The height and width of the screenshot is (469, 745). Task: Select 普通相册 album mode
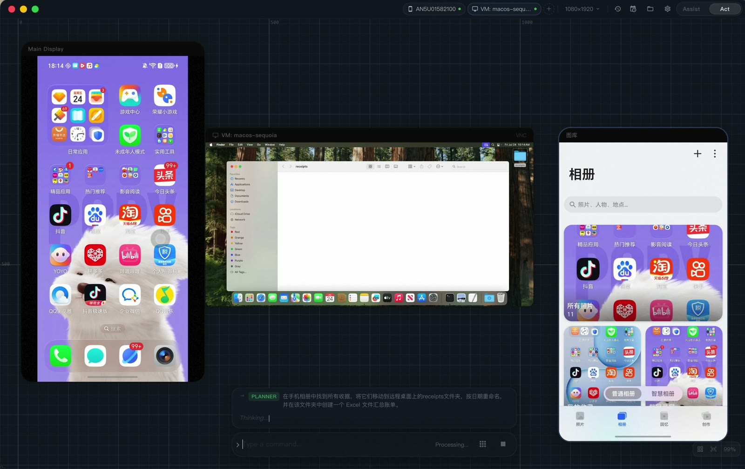pyautogui.click(x=623, y=394)
